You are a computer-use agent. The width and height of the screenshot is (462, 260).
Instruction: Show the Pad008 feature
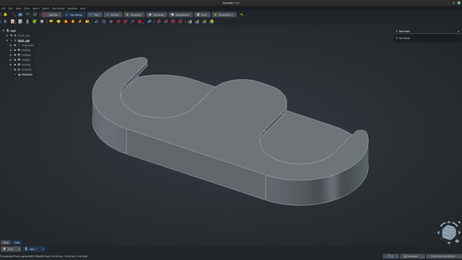point(15,64)
